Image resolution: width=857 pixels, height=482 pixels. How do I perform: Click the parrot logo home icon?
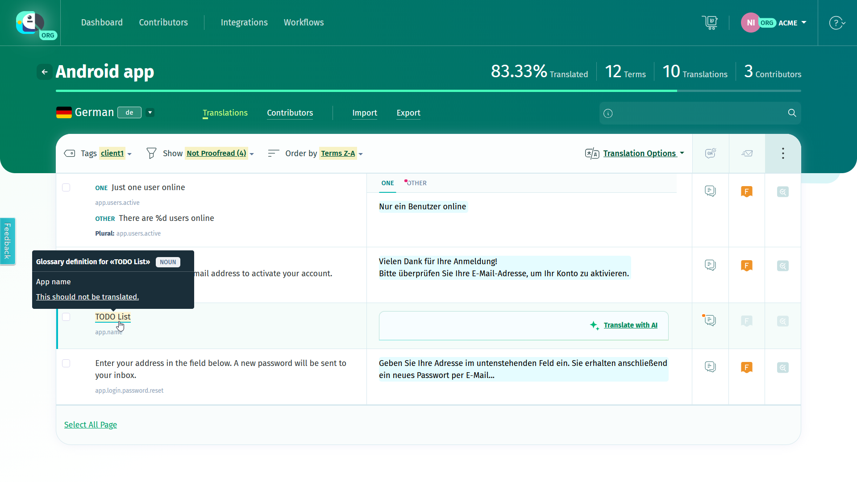point(30,22)
